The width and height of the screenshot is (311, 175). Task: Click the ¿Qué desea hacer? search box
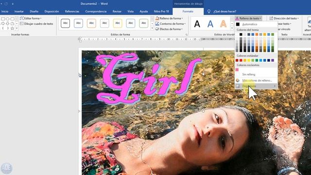[x=225, y=12]
